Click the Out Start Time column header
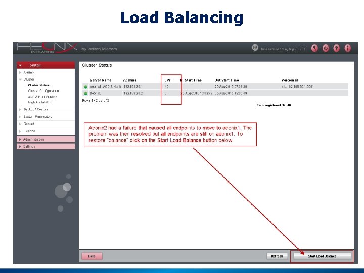 coord(226,80)
